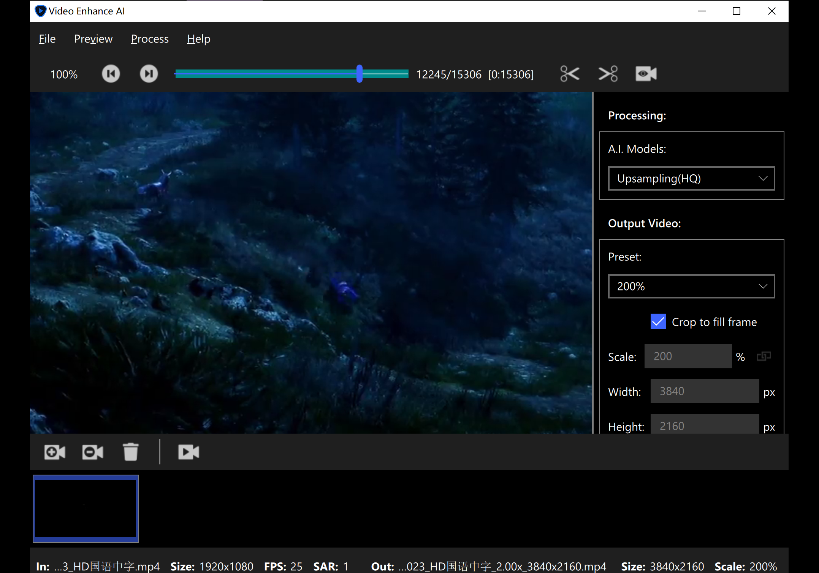Click the Width pixel input field
Screen dimensions: 819x573
705,391
